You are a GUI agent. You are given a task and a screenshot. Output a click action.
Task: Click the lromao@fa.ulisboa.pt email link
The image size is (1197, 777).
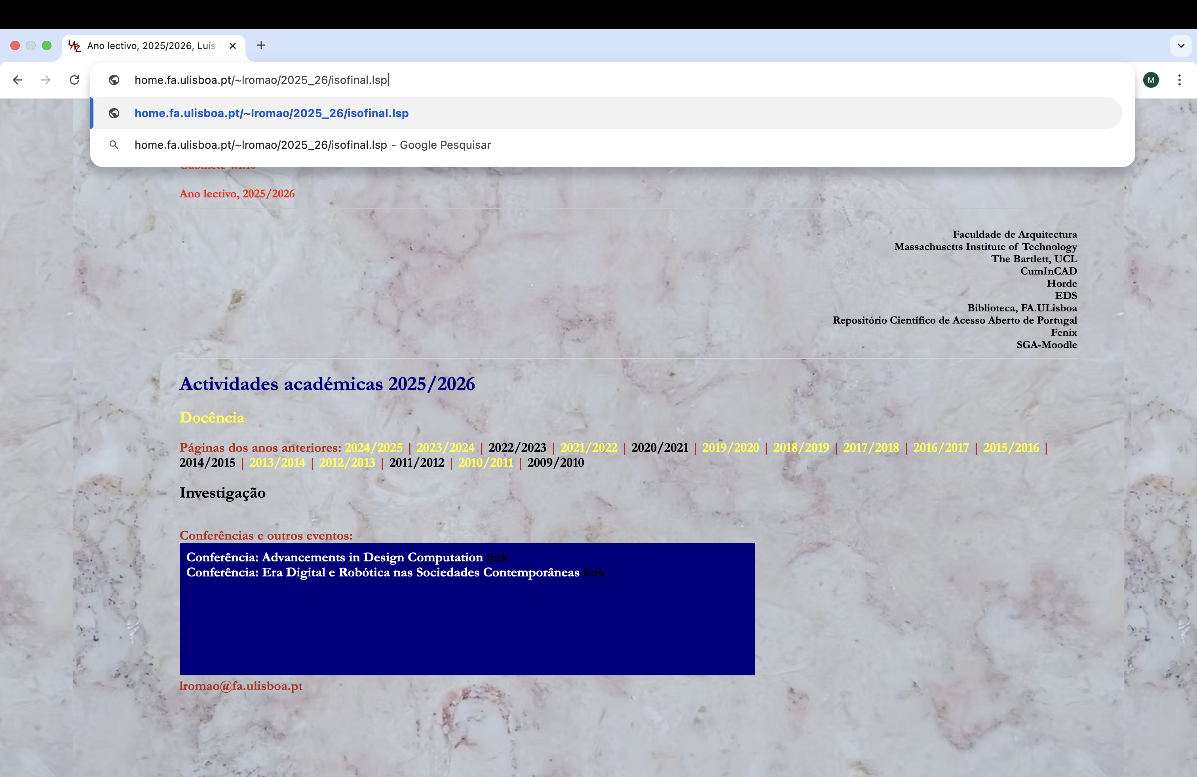click(241, 686)
